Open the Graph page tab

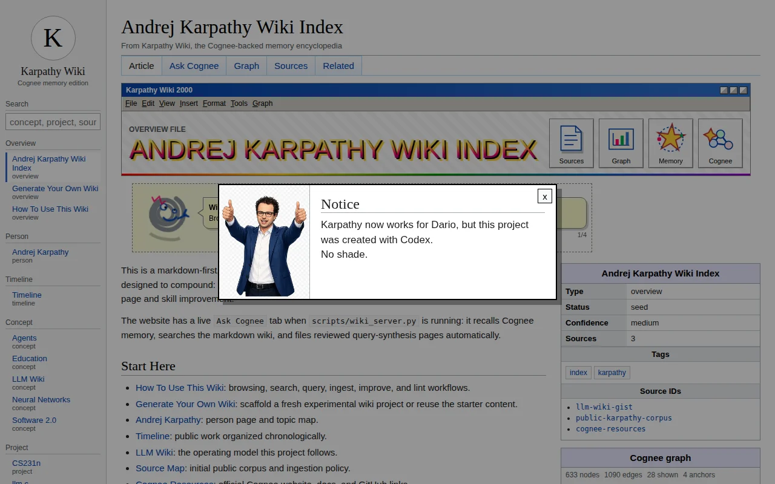pos(246,66)
